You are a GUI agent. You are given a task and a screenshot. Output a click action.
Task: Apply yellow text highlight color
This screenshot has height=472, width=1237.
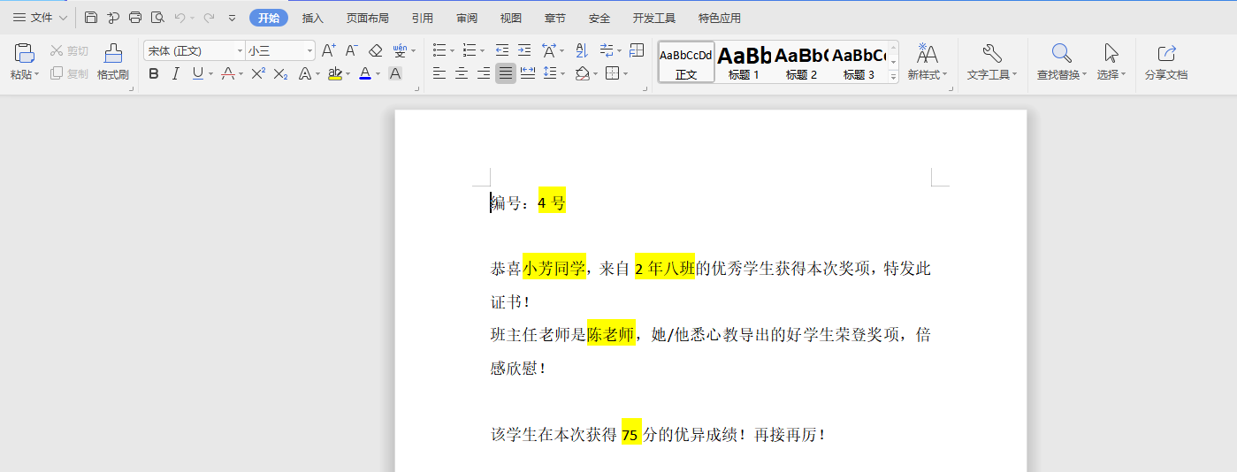coord(334,74)
